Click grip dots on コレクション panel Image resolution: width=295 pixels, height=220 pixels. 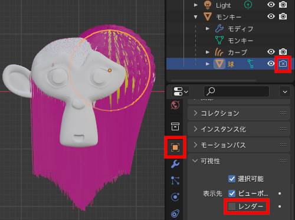point(283,113)
